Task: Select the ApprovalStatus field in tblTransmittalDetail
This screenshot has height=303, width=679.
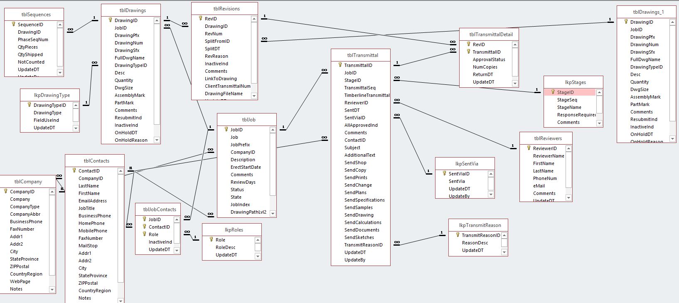Action: pos(488,59)
